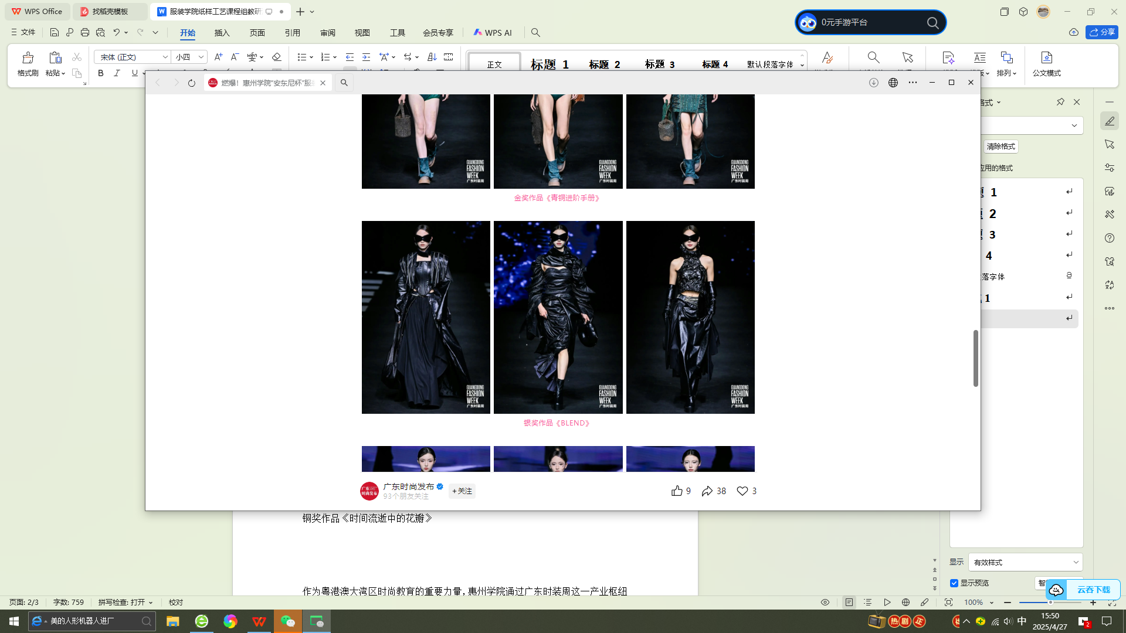Viewport: 1126px width, 633px height.
Task: Click the refresh icon in browser popup
Action: 191,83
